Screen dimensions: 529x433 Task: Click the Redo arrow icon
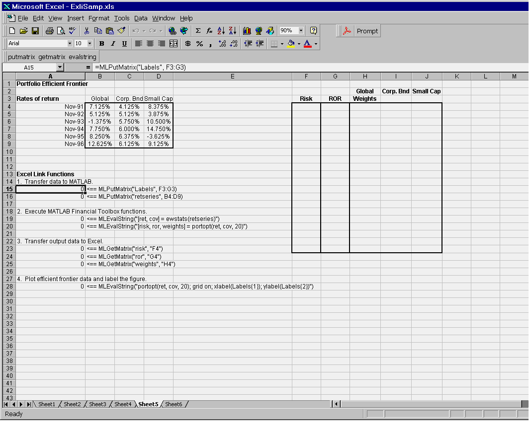point(153,31)
